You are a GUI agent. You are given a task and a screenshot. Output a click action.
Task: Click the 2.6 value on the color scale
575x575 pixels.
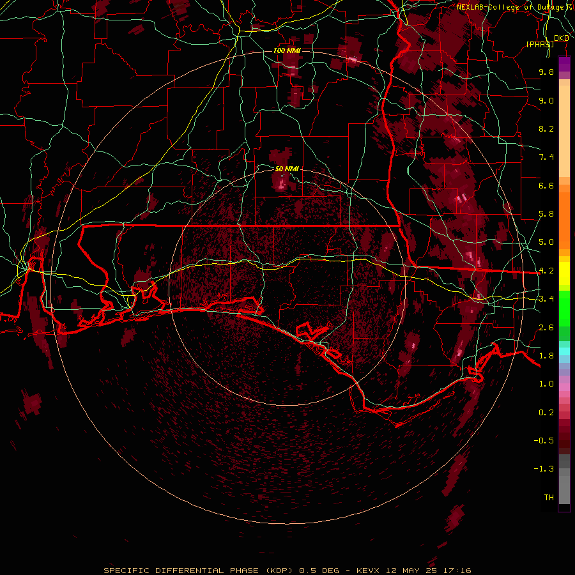[546, 328]
